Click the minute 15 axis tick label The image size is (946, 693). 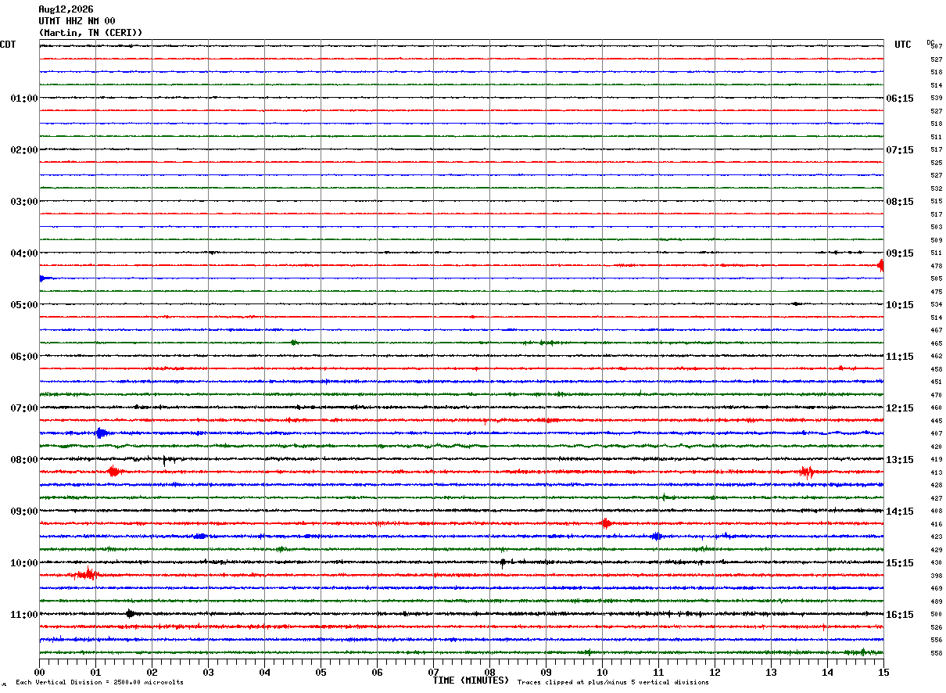pyautogui.click(x=883, y=672)
